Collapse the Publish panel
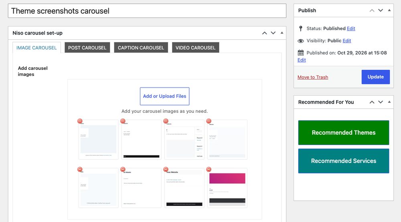 (389, 10)
